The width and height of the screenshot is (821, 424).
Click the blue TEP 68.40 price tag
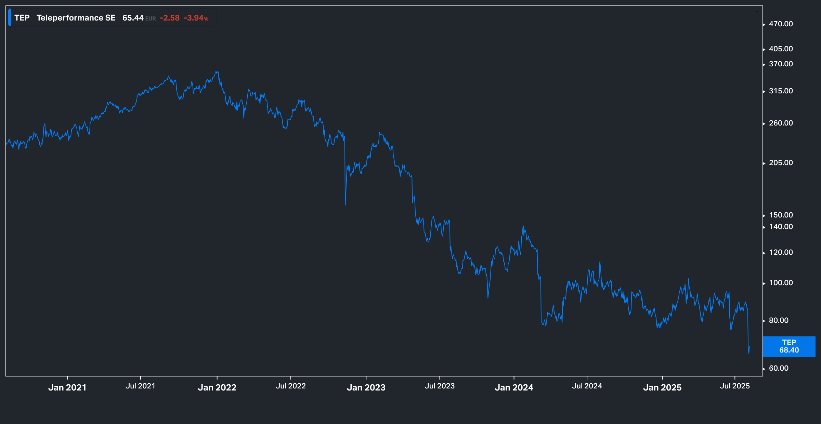pyautogui.click(x=789, y=346)
